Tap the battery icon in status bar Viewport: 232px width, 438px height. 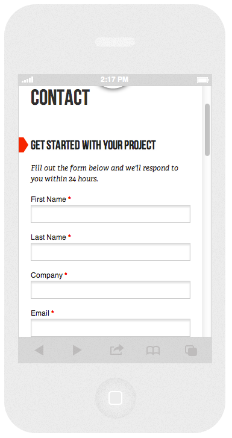coord(203,81)
